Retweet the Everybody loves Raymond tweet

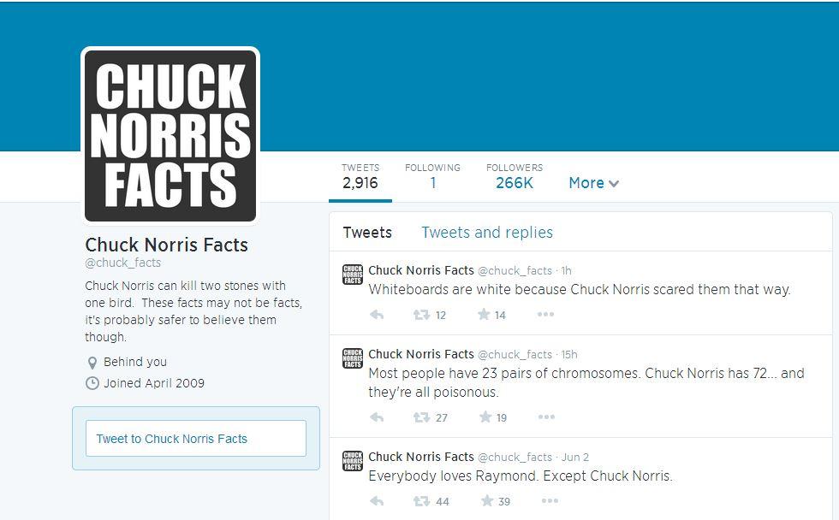421,501
